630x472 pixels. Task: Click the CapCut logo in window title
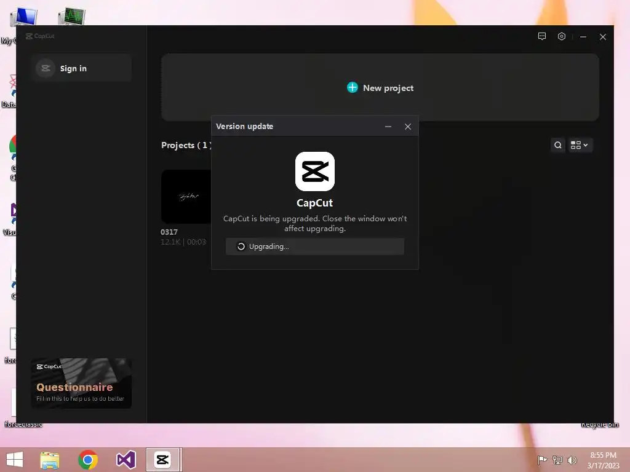click(x=40, y=36)
